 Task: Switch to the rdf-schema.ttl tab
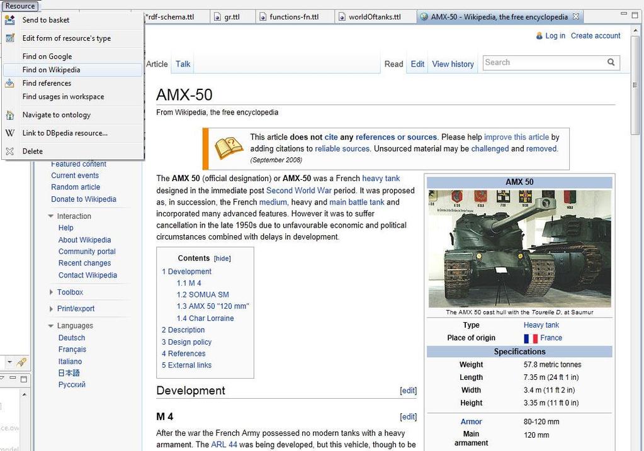[170, 17]
